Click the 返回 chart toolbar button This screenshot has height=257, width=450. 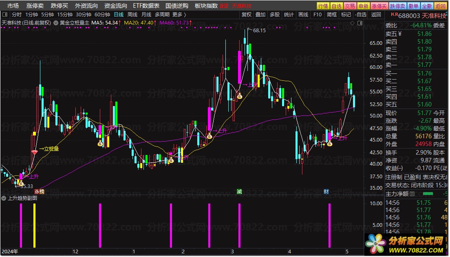[x=376, y=14]
